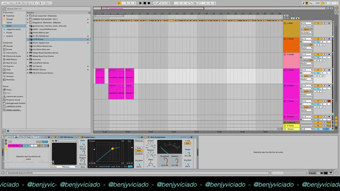Select Peak mode in Compressor
340x191 pixels.
coord(139,148)
